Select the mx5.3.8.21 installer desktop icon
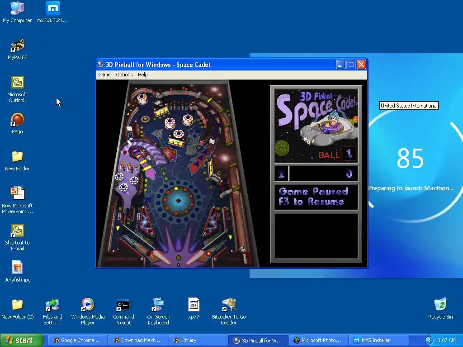463x347 pixels. (52, 12)
